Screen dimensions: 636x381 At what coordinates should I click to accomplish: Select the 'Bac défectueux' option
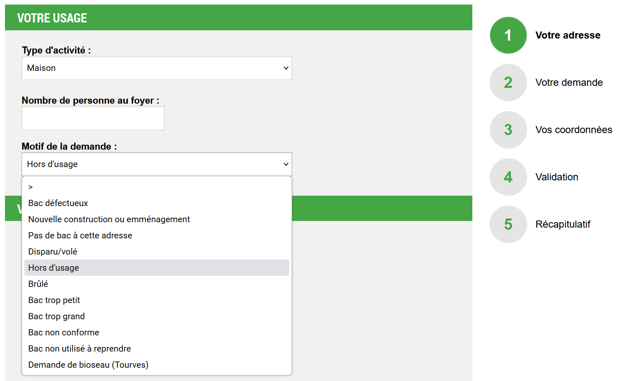[58, 203]
